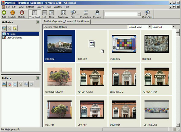Open the Help menu

pos(67,7)
